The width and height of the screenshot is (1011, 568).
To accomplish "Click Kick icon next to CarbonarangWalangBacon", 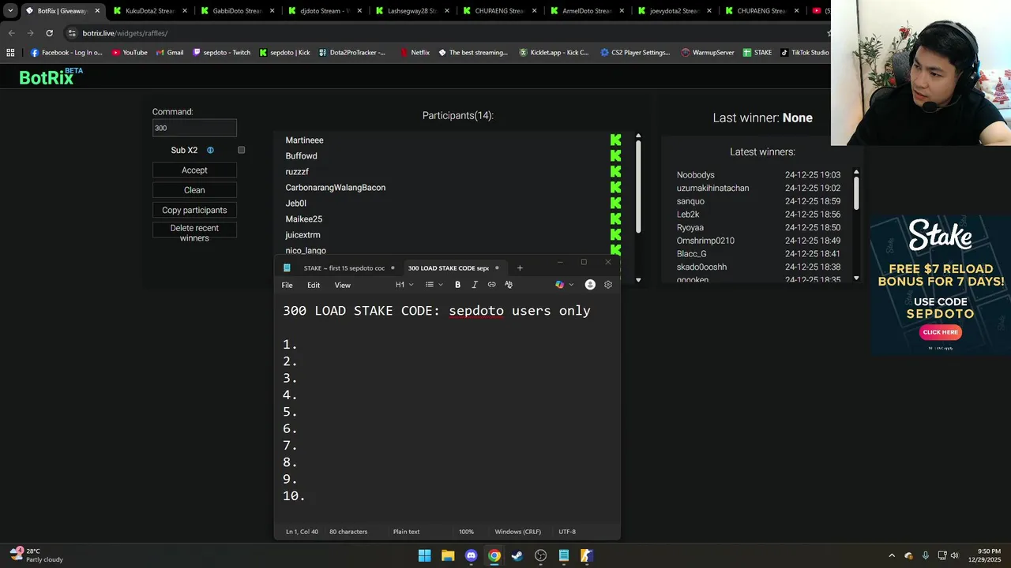I will click(x=616, y=188).
